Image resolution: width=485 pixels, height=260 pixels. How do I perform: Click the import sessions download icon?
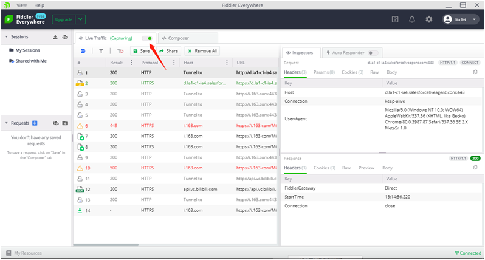[55, 37]
